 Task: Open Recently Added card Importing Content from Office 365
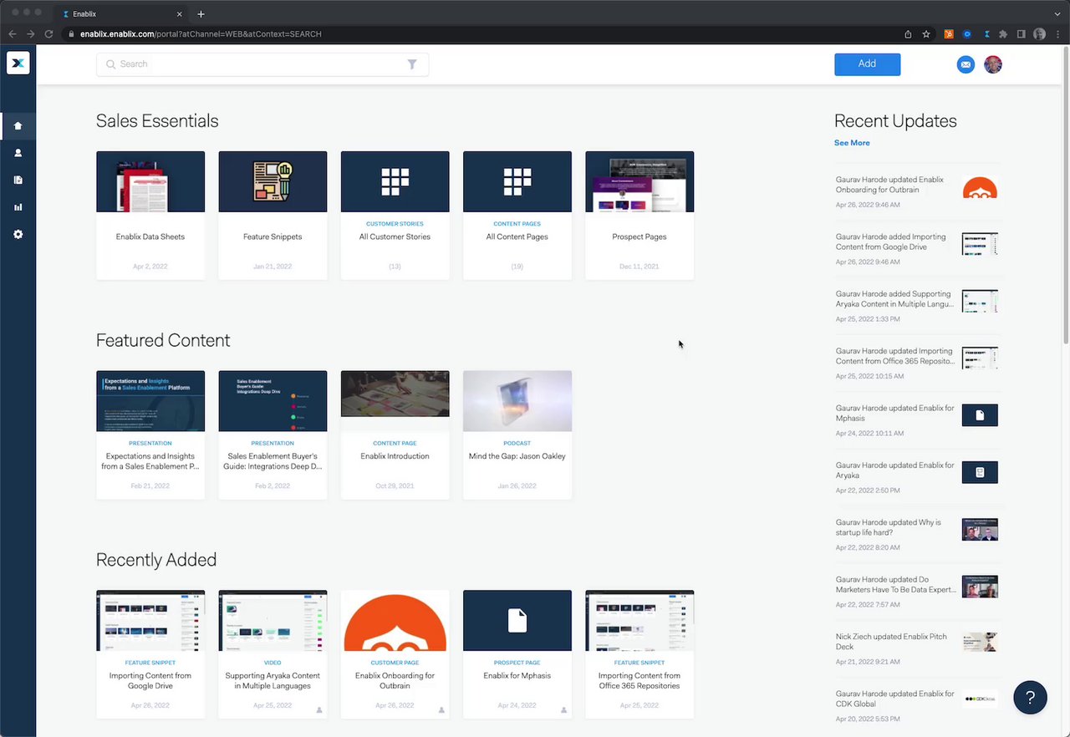pos(639,654)
